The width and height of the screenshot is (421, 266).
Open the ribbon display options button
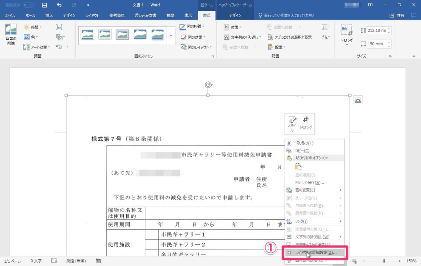pyautogui.click(x=370, y=5)
